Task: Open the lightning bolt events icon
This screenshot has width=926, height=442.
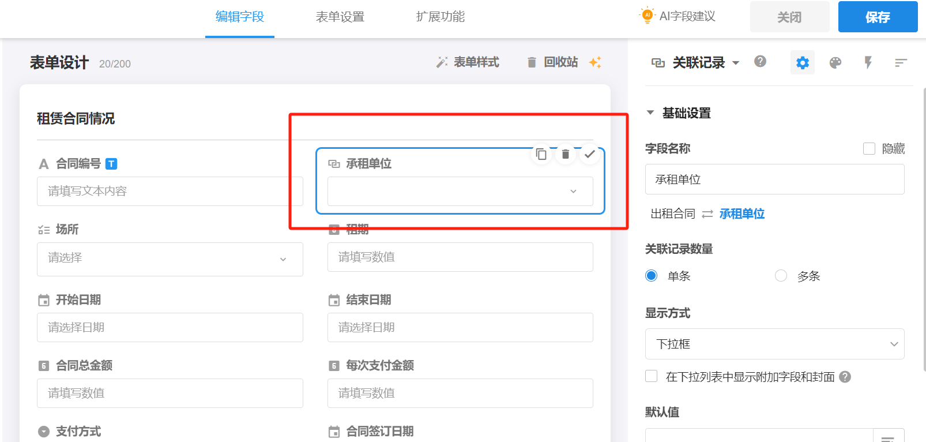Action: (x=868, y=62)
